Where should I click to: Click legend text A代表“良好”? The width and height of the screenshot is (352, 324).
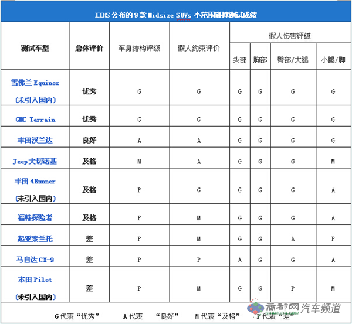pos(151,316)
